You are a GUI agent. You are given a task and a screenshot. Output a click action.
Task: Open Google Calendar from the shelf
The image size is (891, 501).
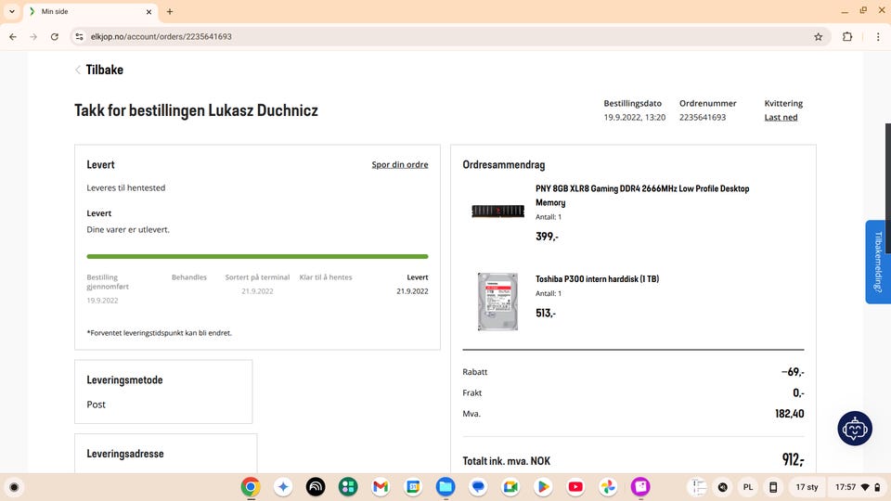(413, 487)
